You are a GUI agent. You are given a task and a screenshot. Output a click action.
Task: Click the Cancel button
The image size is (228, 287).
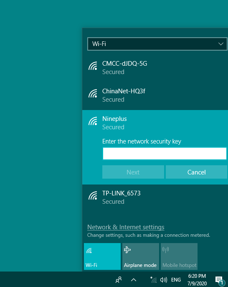tap(196, 172)
